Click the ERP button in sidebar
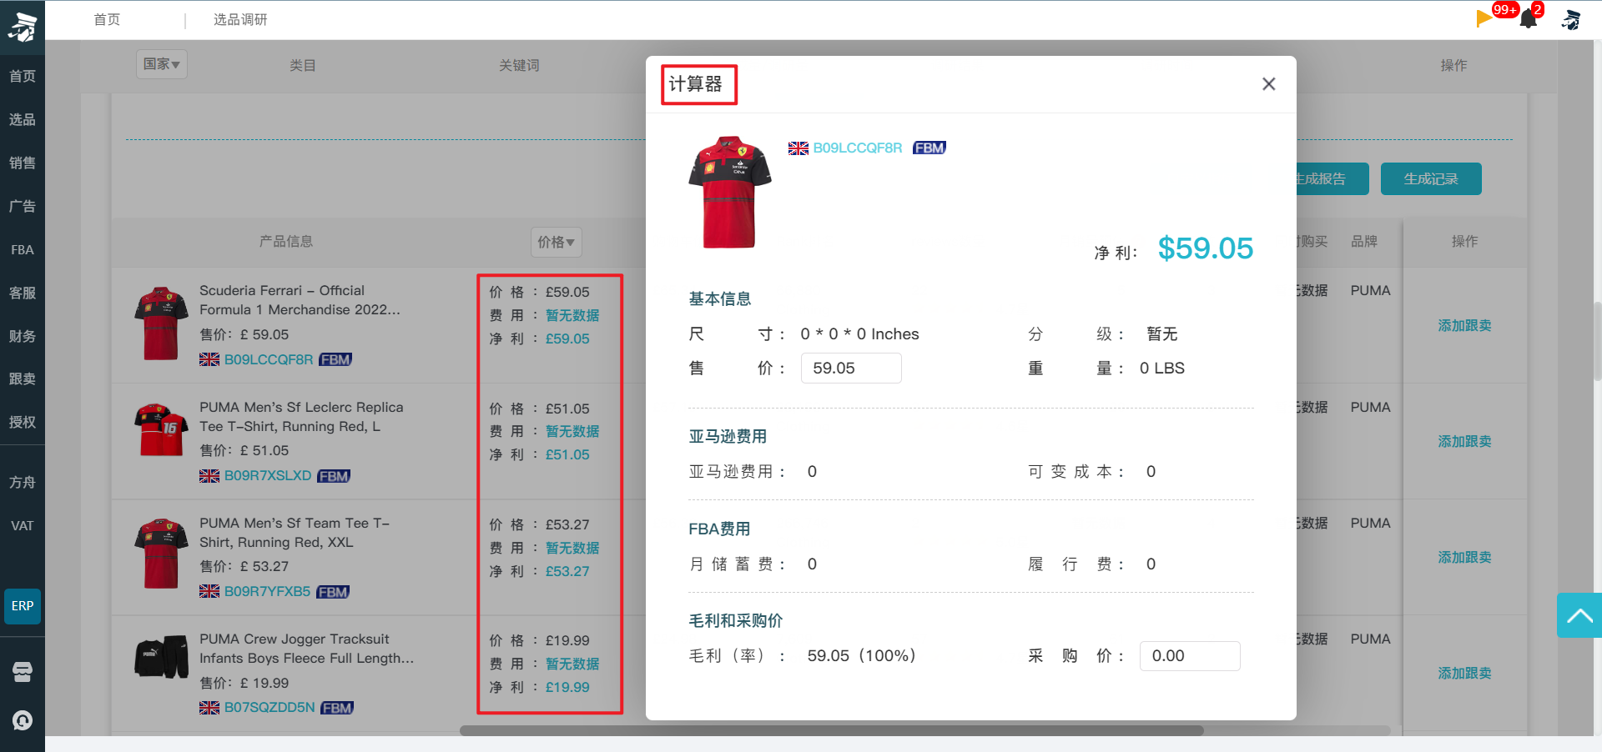The width and height of the screenshot is (1602, 752). point(23,606)
